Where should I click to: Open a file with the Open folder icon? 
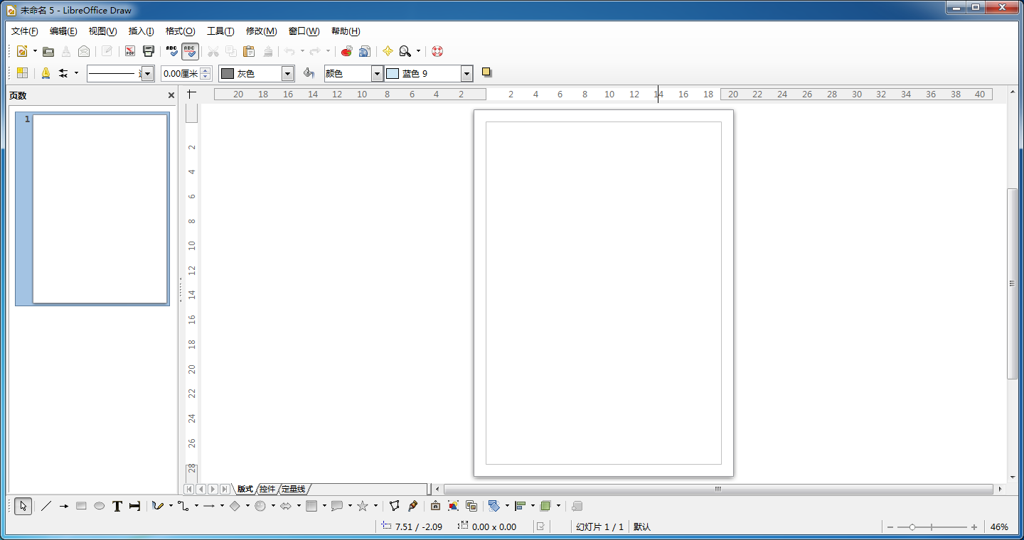pyautogui.click(x=48, y=51)
